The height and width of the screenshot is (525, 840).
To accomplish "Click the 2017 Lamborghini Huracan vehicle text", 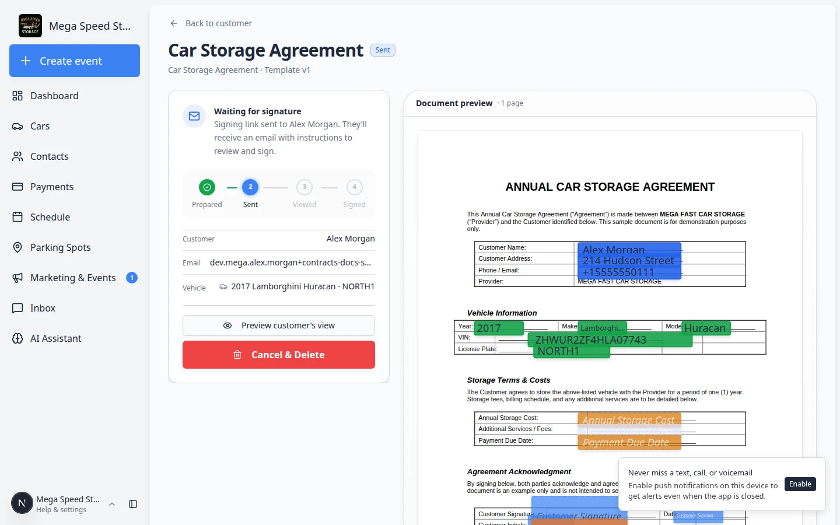I will (303, 286).
